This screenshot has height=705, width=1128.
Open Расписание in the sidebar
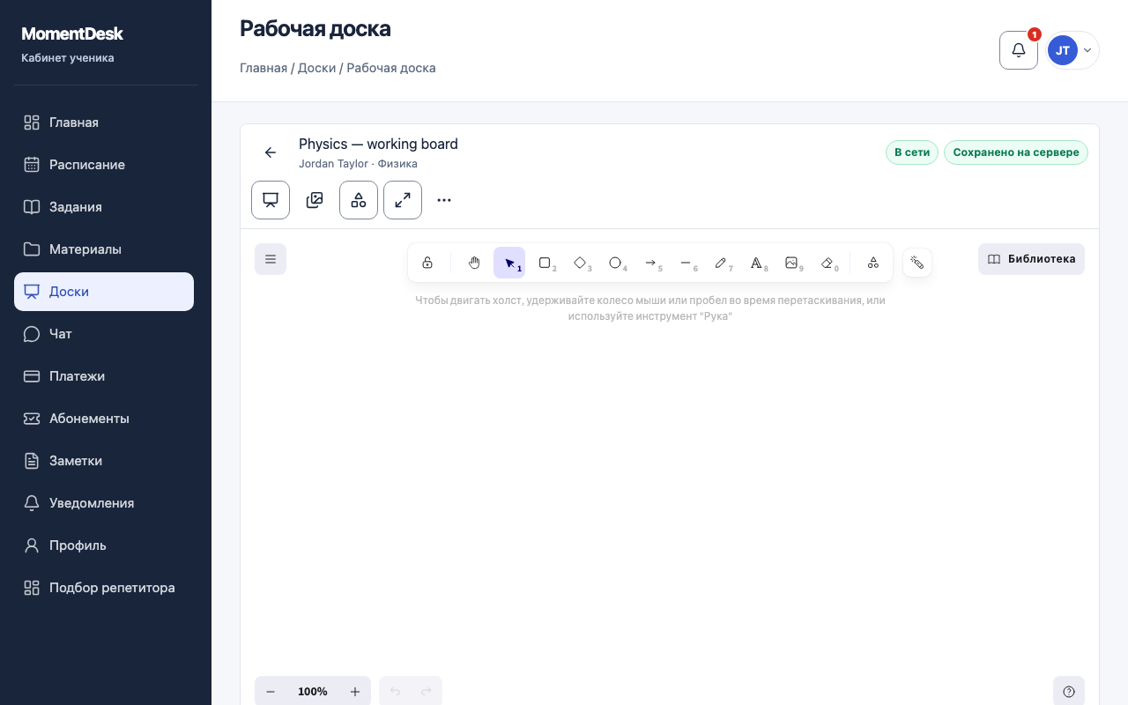coord(104,165)
